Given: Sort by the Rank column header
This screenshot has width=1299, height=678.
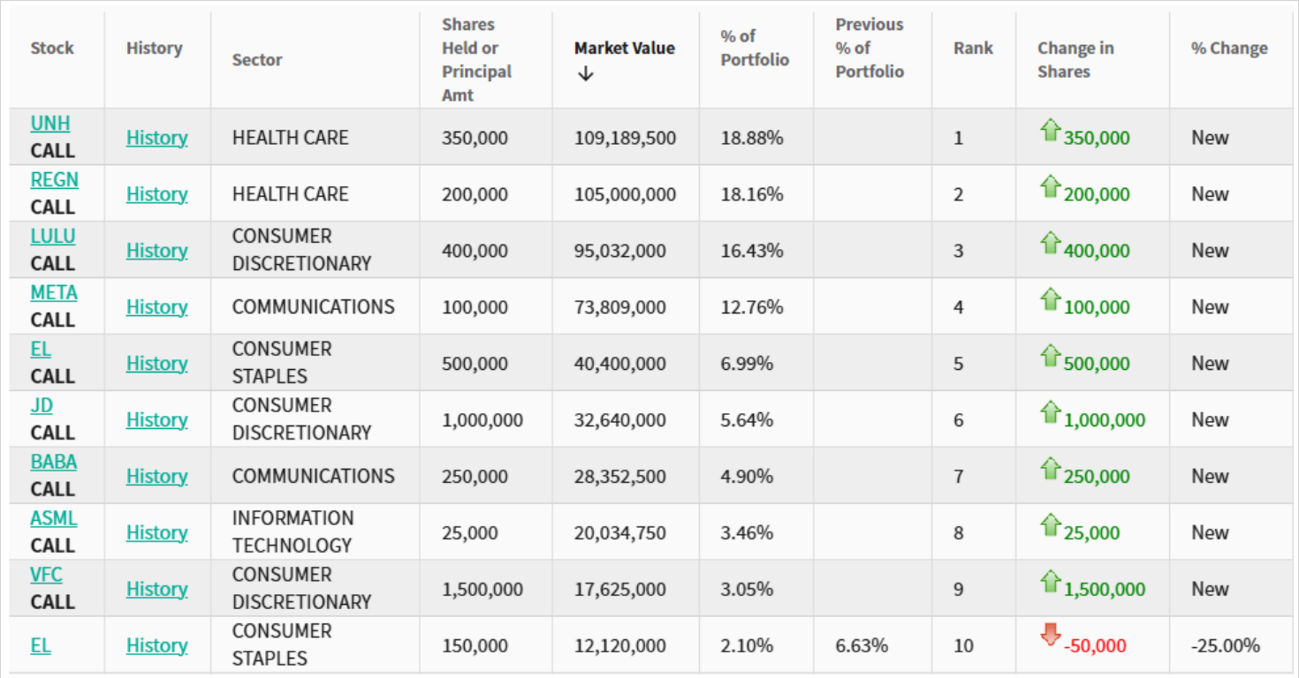Looking at the screenshot, I should coord(973,49).
